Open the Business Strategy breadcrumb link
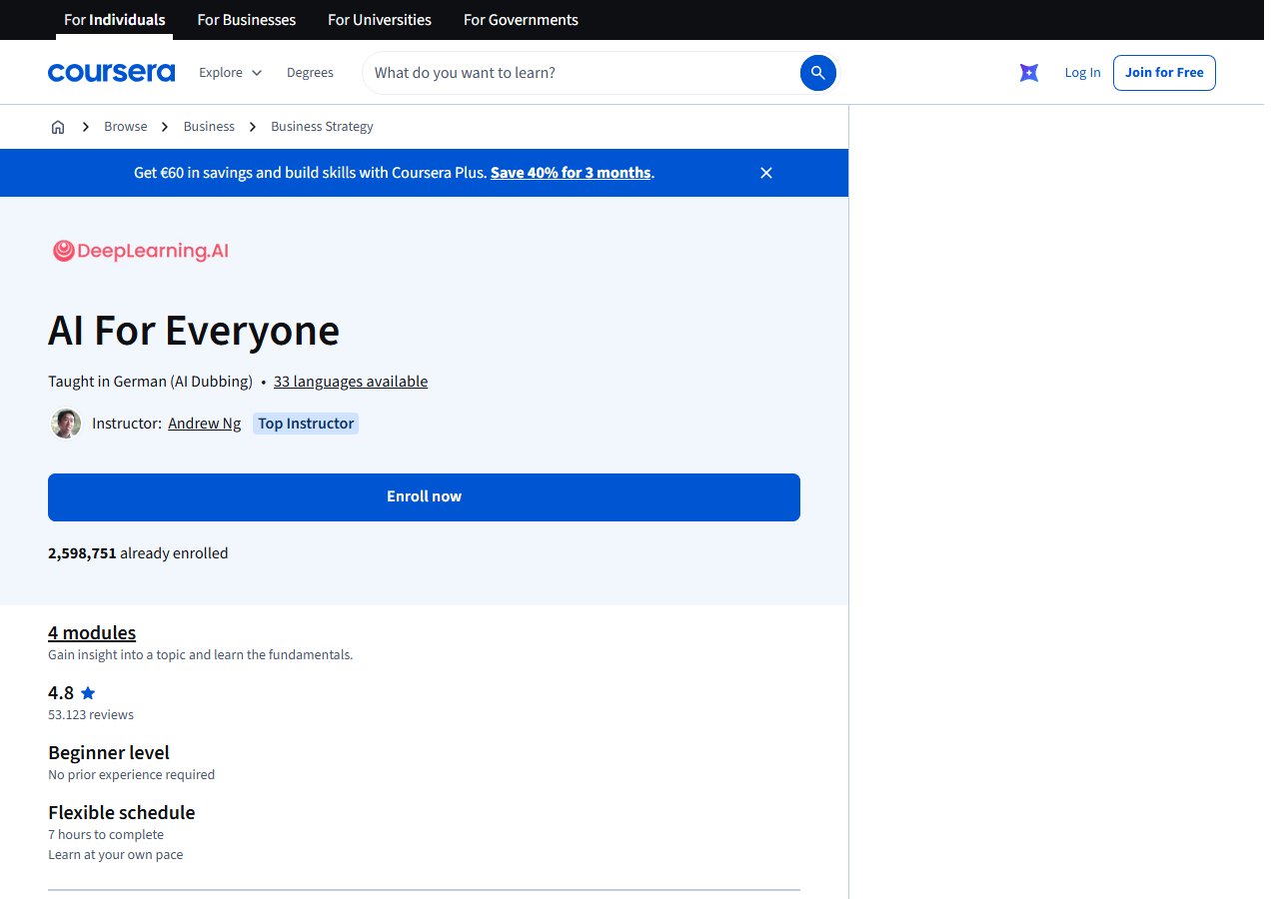The width and height of the screenshot is (1279, 899). point(322,127)
